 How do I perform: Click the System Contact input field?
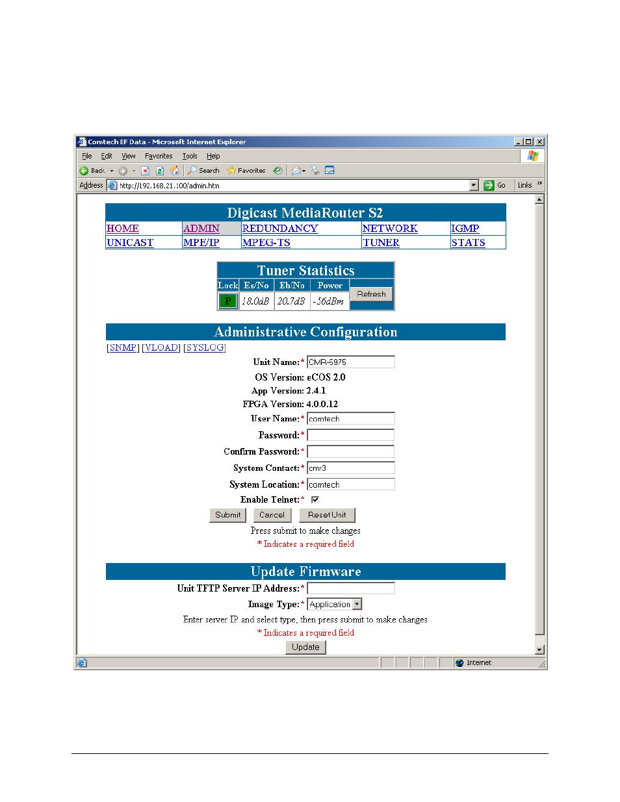[351, 468]
